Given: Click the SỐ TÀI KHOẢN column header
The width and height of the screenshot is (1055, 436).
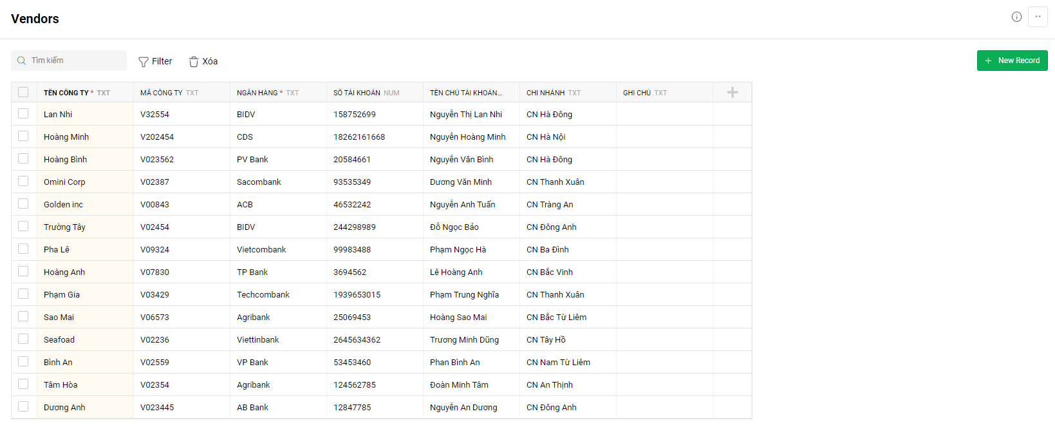Looking at the screenshot, I should 375,93.
